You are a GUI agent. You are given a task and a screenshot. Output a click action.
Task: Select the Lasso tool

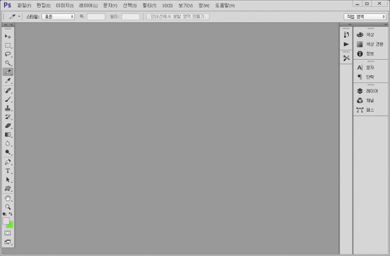8,54
